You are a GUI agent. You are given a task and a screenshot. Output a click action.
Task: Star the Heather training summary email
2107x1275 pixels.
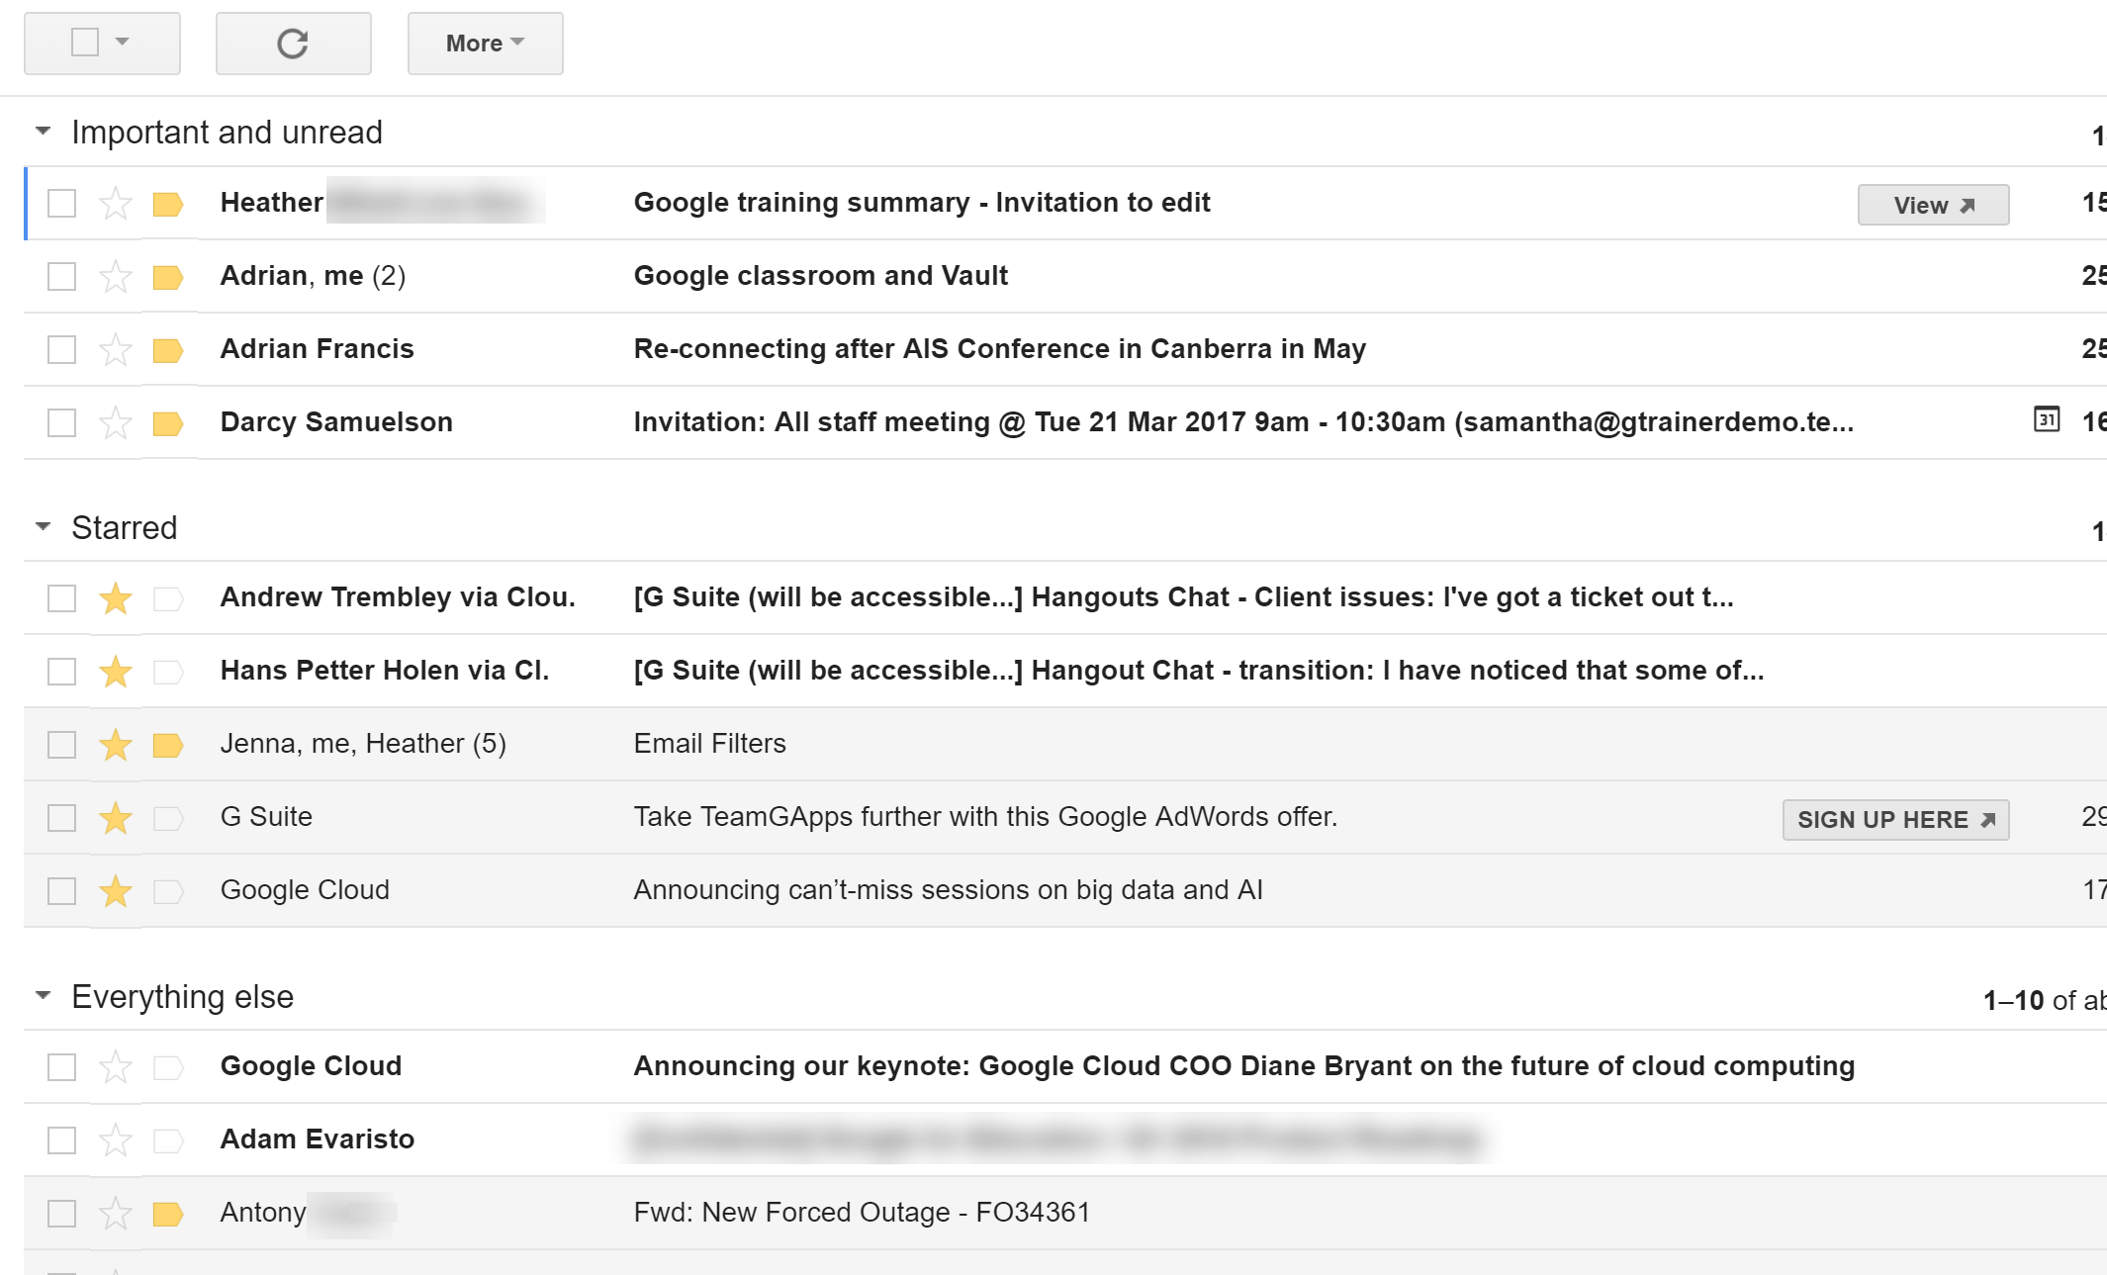116,204
